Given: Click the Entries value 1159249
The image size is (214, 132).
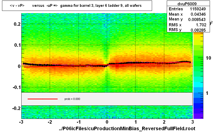Looking at the screenshot, I should [x=198, y=9].
